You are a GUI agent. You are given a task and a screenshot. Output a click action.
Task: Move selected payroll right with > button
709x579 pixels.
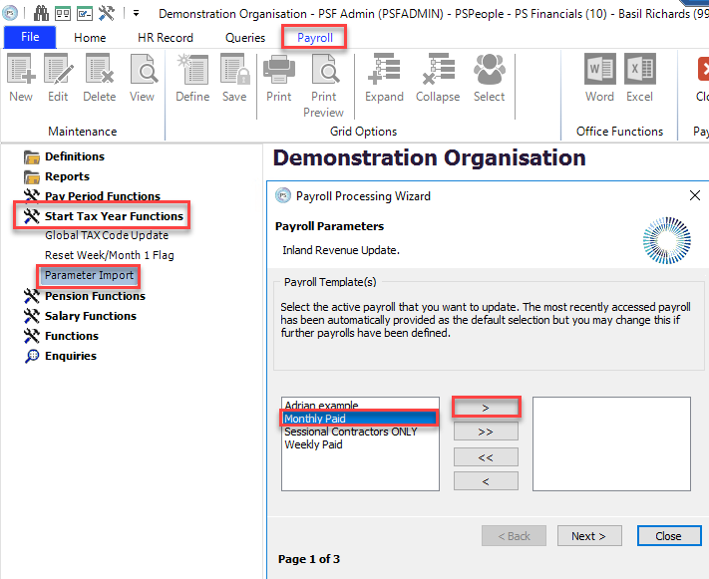click(x=486, y=407)
